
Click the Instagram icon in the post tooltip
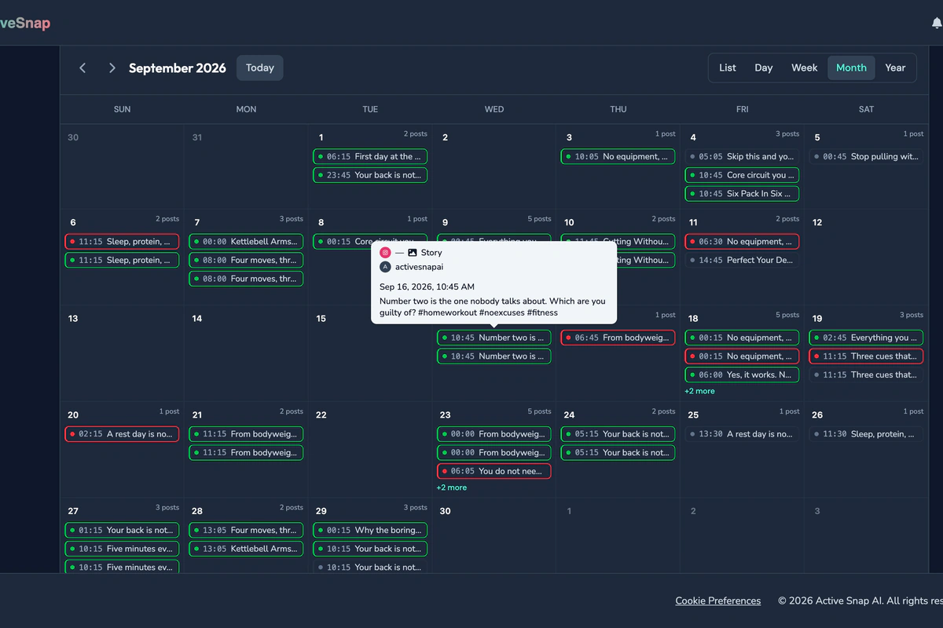point(385,253)
